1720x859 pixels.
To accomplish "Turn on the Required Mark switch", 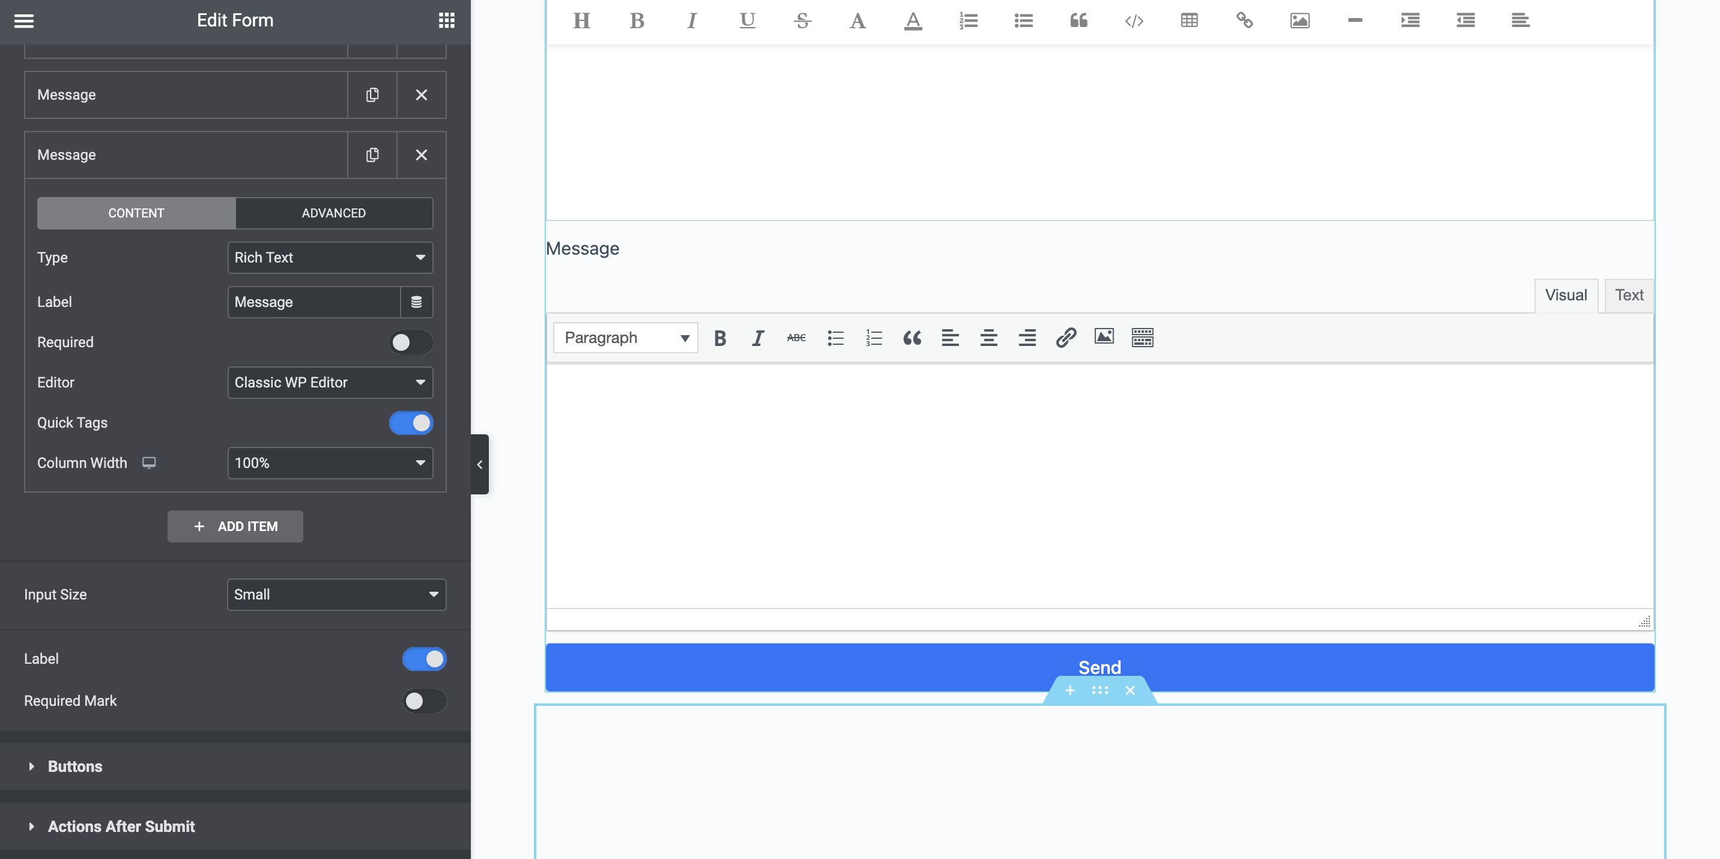I will (x=424, y=700).
